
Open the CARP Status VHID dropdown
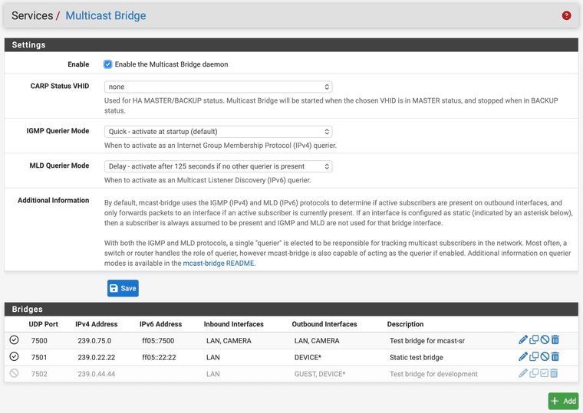pyautogui.click(x=218, y=87)
